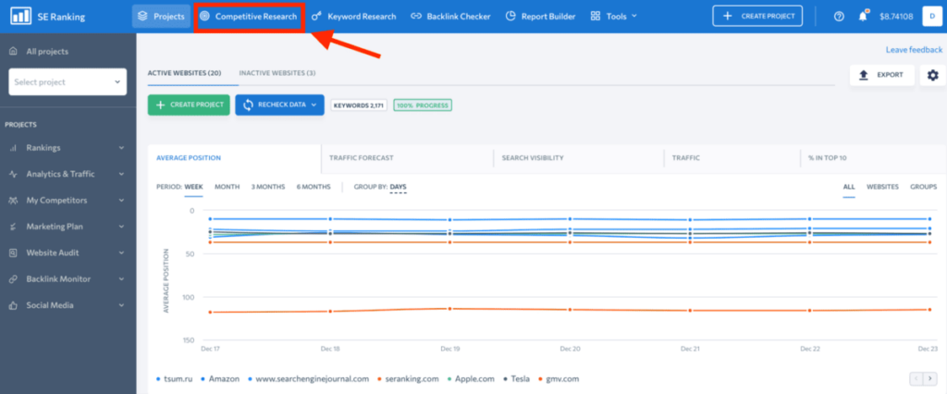Click the My Competitors icon
Screen dimensions: 947x394
(x=13, y=201)
